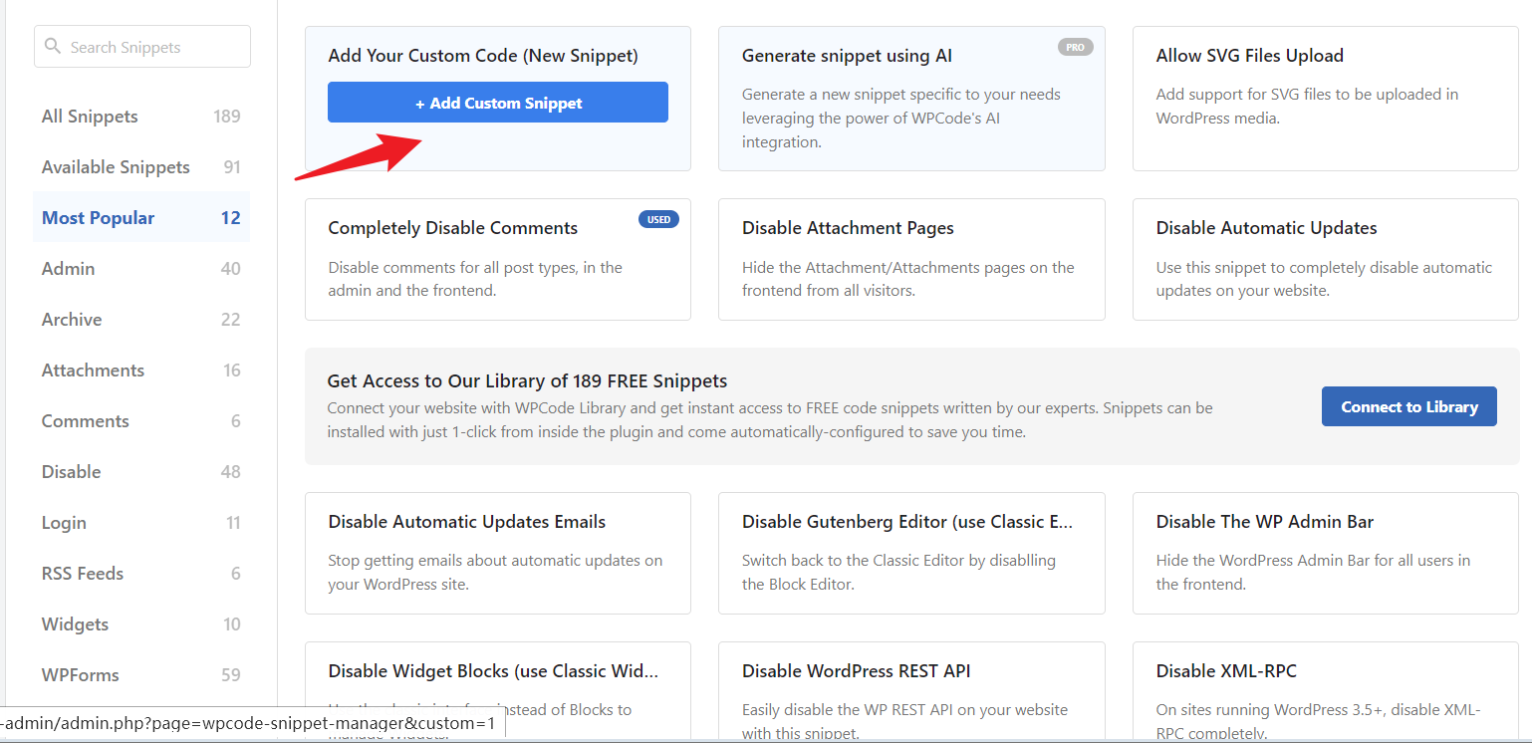Open the Disable WordPress REST API card
The width and height of the screenshot is (1532, 743).
911,692
